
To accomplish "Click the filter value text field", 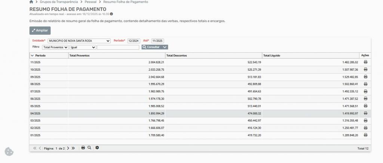I will [118, 47].
